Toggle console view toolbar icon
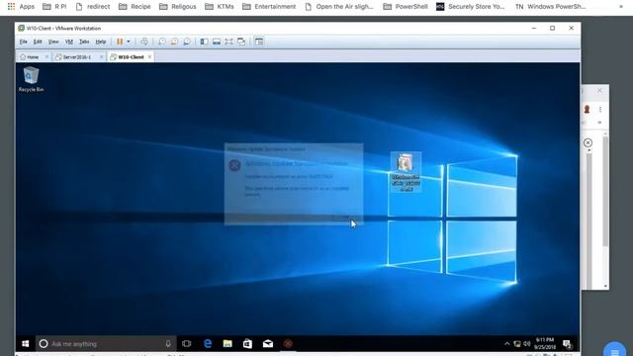This screenshot has width=633, height=356. coord(259,42)
